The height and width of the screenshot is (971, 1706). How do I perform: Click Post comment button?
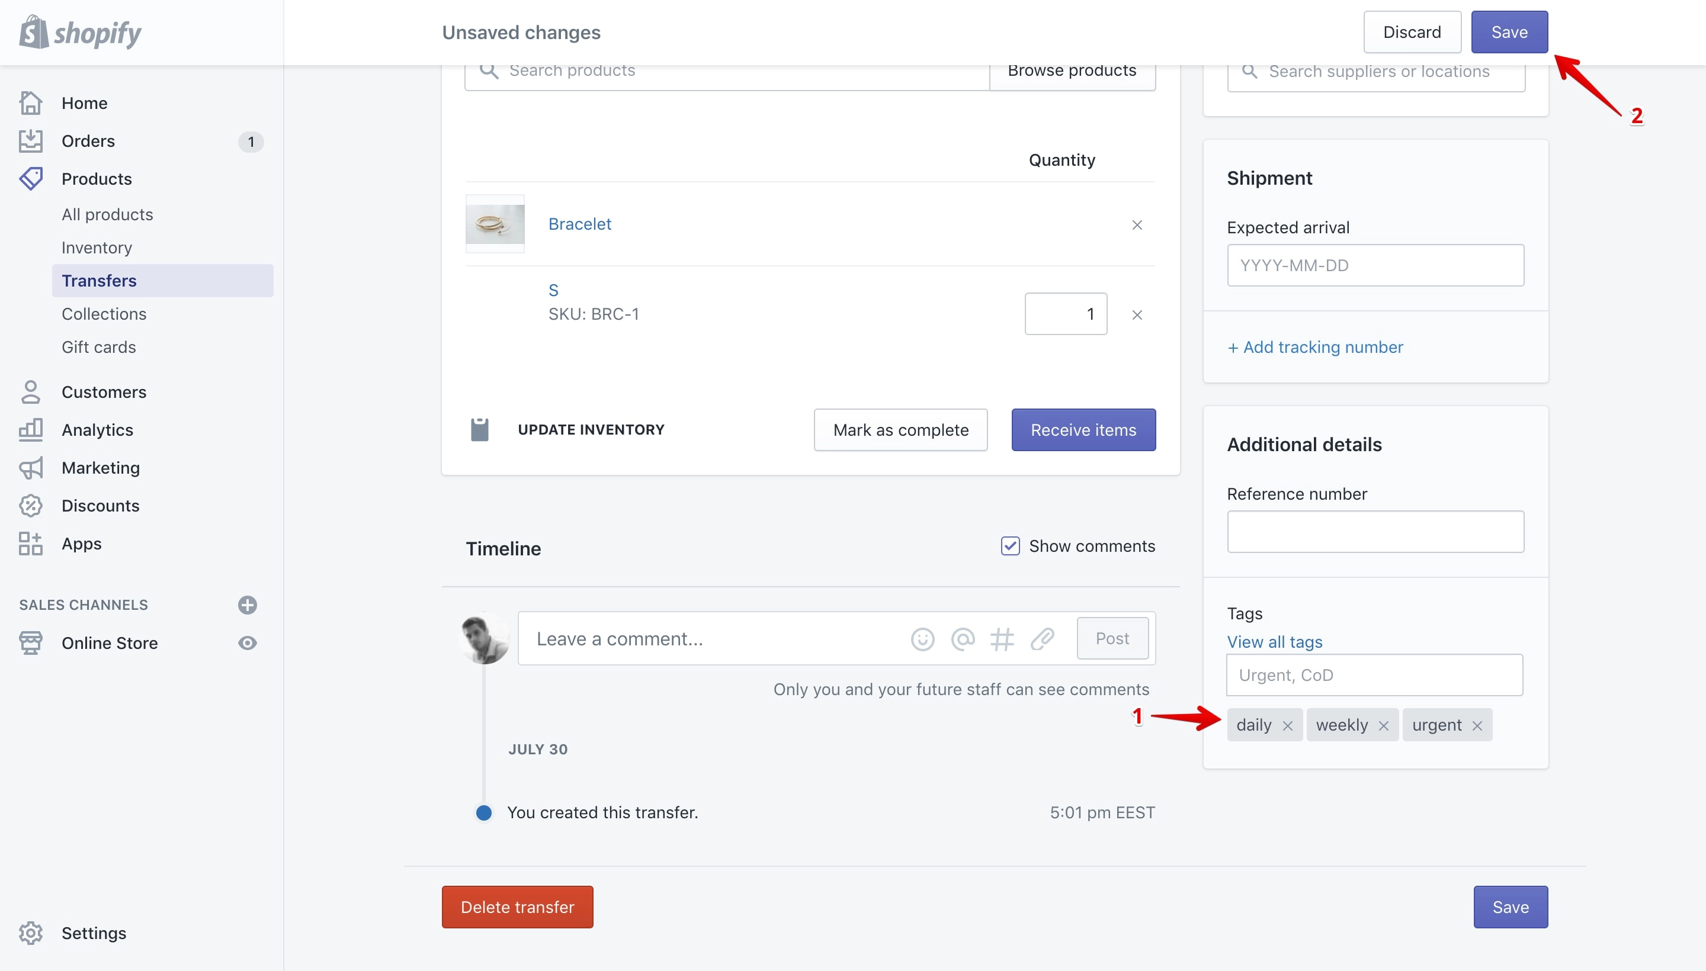point(1112,639)
